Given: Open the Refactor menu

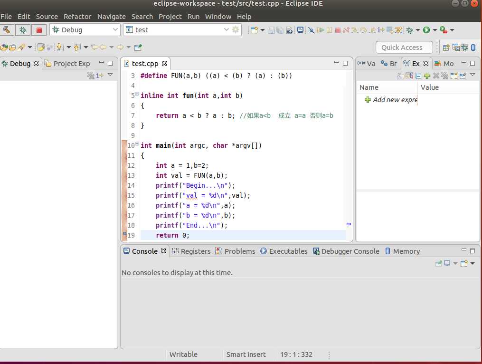Looking at the screenshot, I should [77, 17].
